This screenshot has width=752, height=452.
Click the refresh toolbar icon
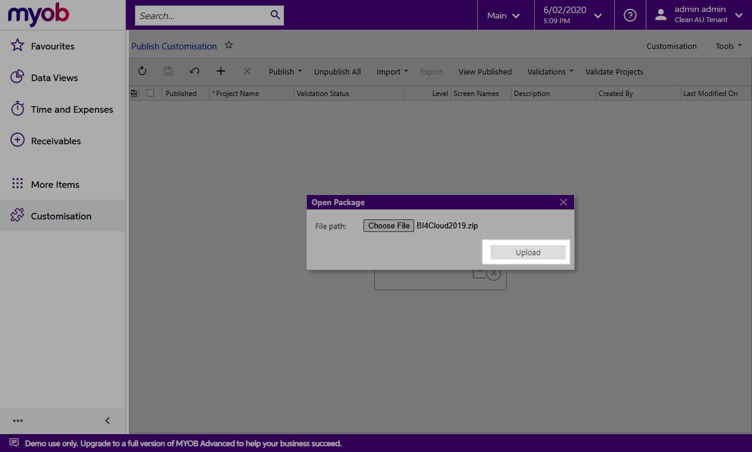point(142,72)
